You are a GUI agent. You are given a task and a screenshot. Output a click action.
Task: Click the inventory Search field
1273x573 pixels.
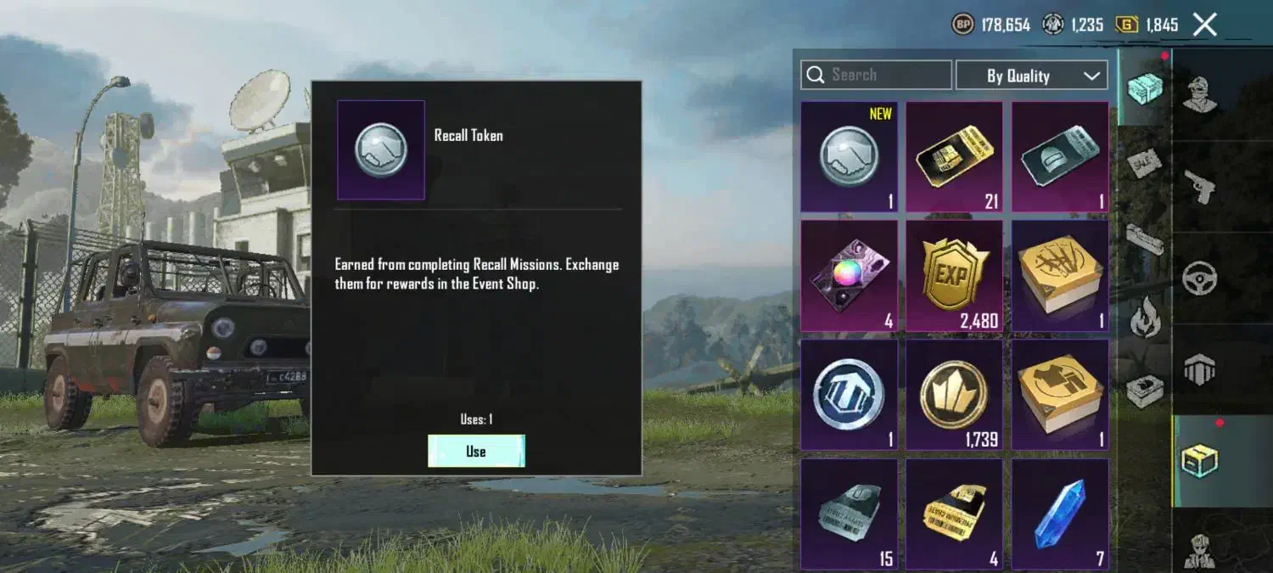pyautogui.click(x=876, y=75)
